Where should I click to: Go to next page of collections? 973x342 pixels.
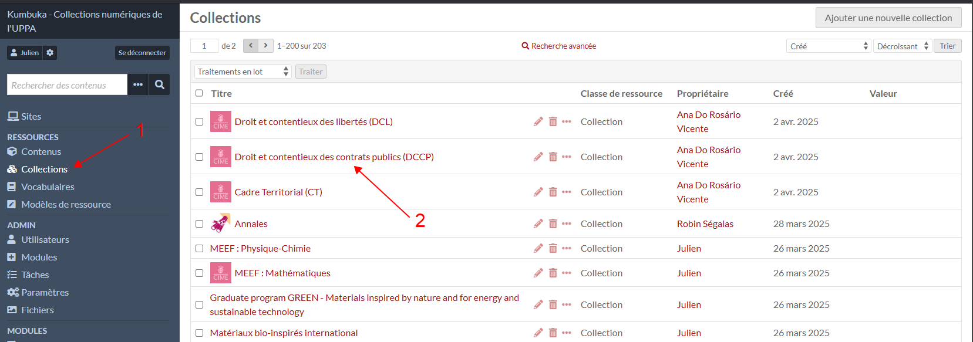click(x=266, y=46)
